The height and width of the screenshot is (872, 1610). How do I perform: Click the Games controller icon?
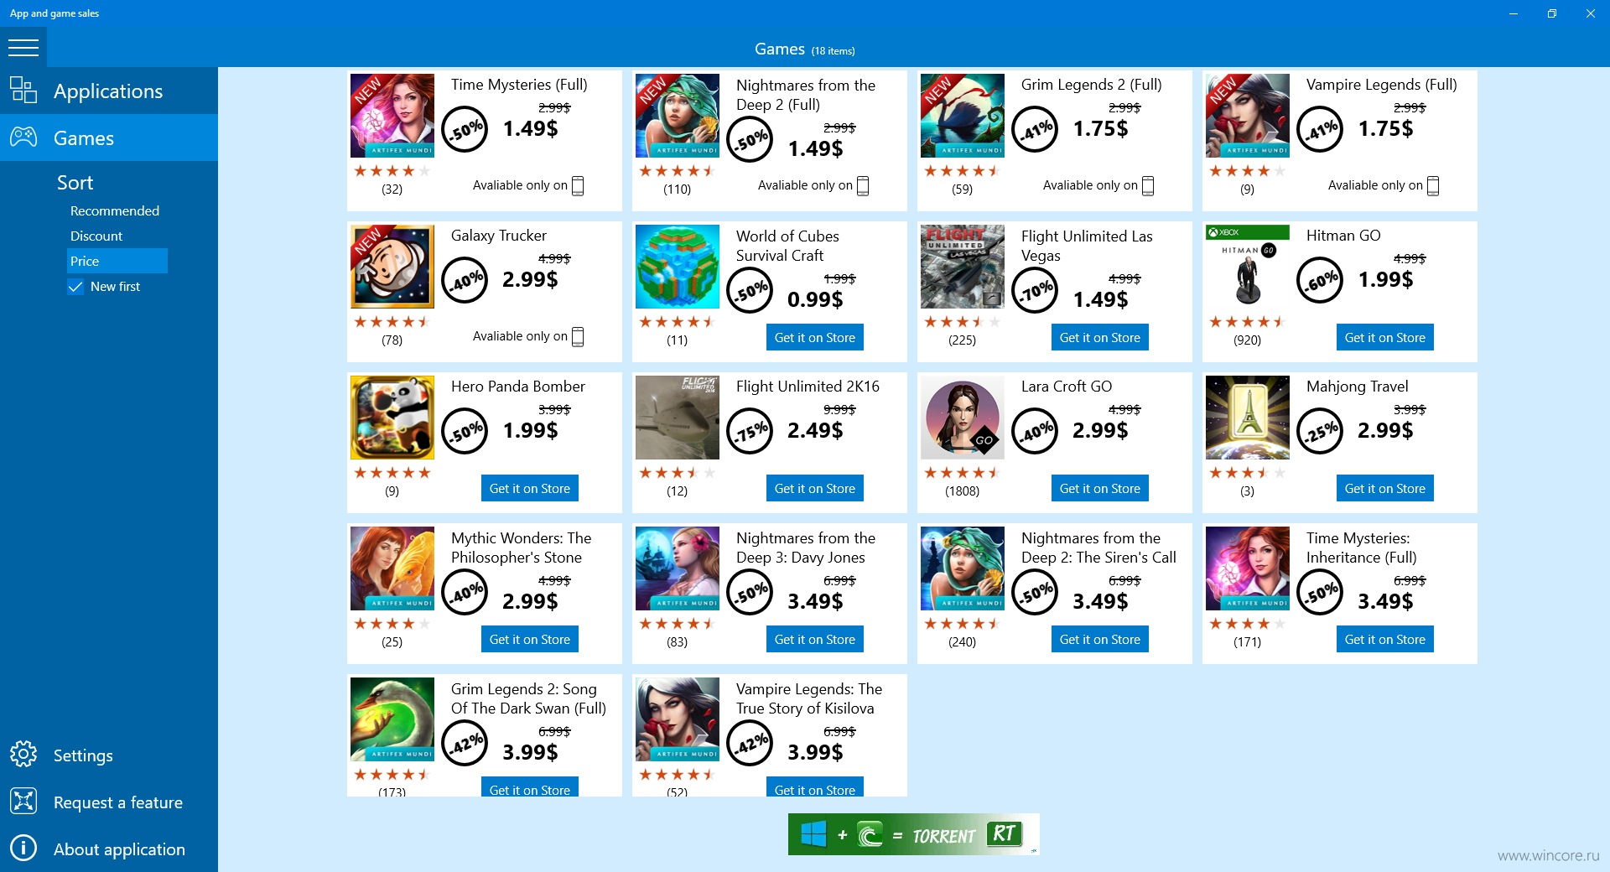click(23, 137)
